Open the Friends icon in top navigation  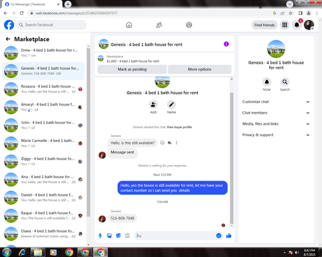[159, 25]
